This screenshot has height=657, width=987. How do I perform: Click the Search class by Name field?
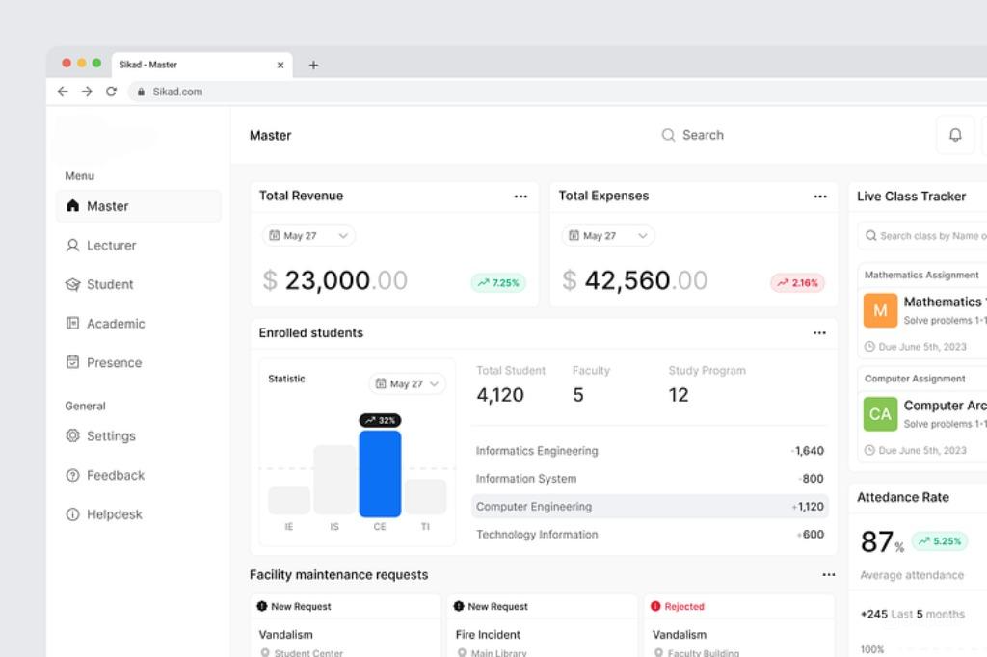click(x=925, y=236)
